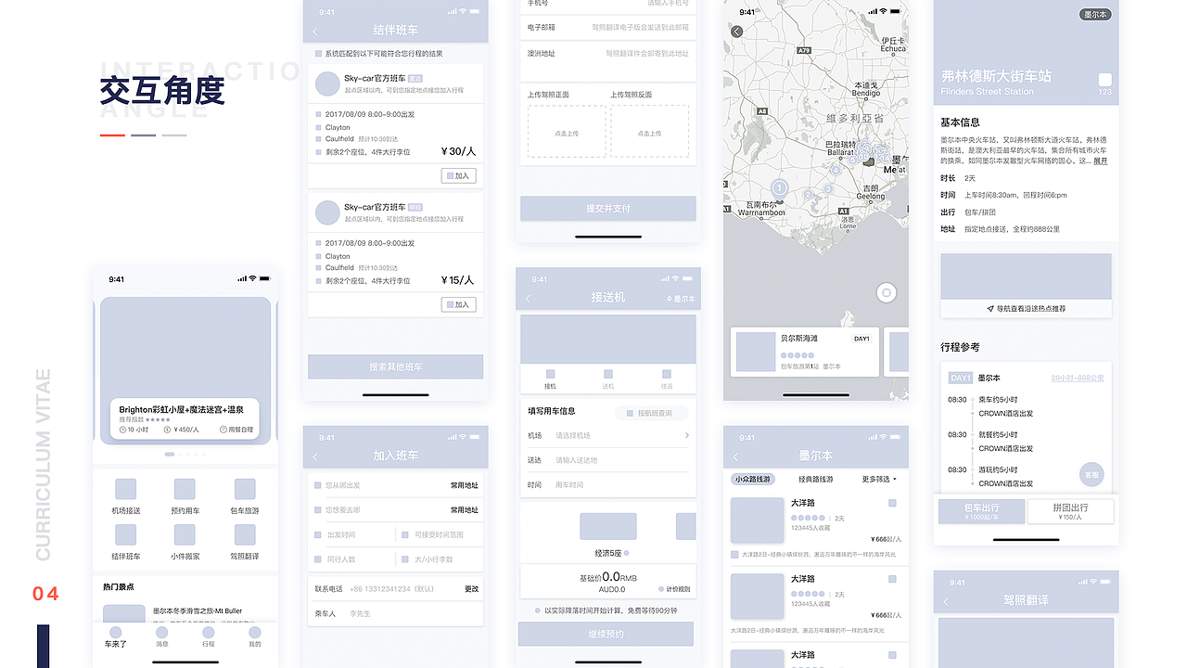Image resolution: width=1187 pixels, height=668 pixels.
Task: Click the 包车出行 ¥1000起 button
Action: click(981, 511)
